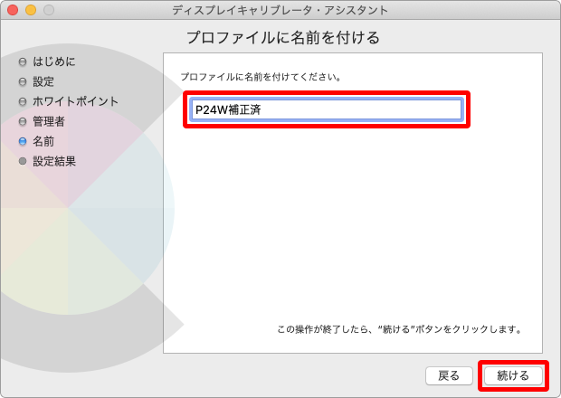Click the blue active bullet beside 名前

(23, 142)
